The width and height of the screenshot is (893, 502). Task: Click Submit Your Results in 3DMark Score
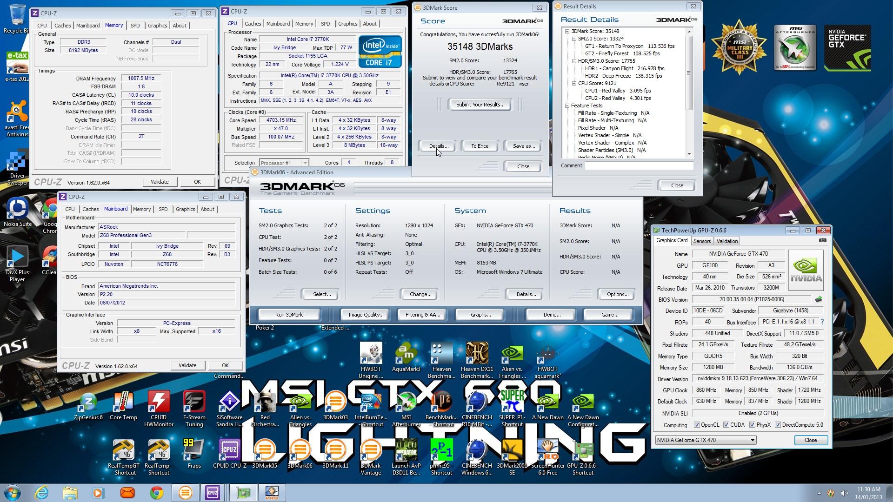pyautogui.click(x=480, y=105)
